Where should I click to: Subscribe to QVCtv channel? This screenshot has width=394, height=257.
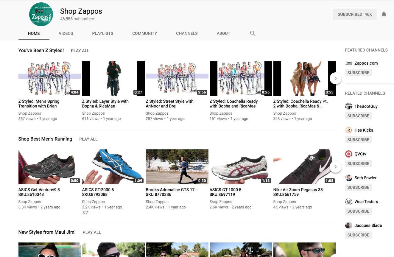358,163
